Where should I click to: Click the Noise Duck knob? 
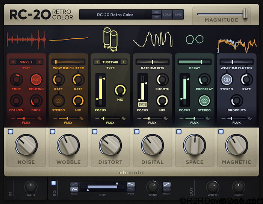click(36, 101)
